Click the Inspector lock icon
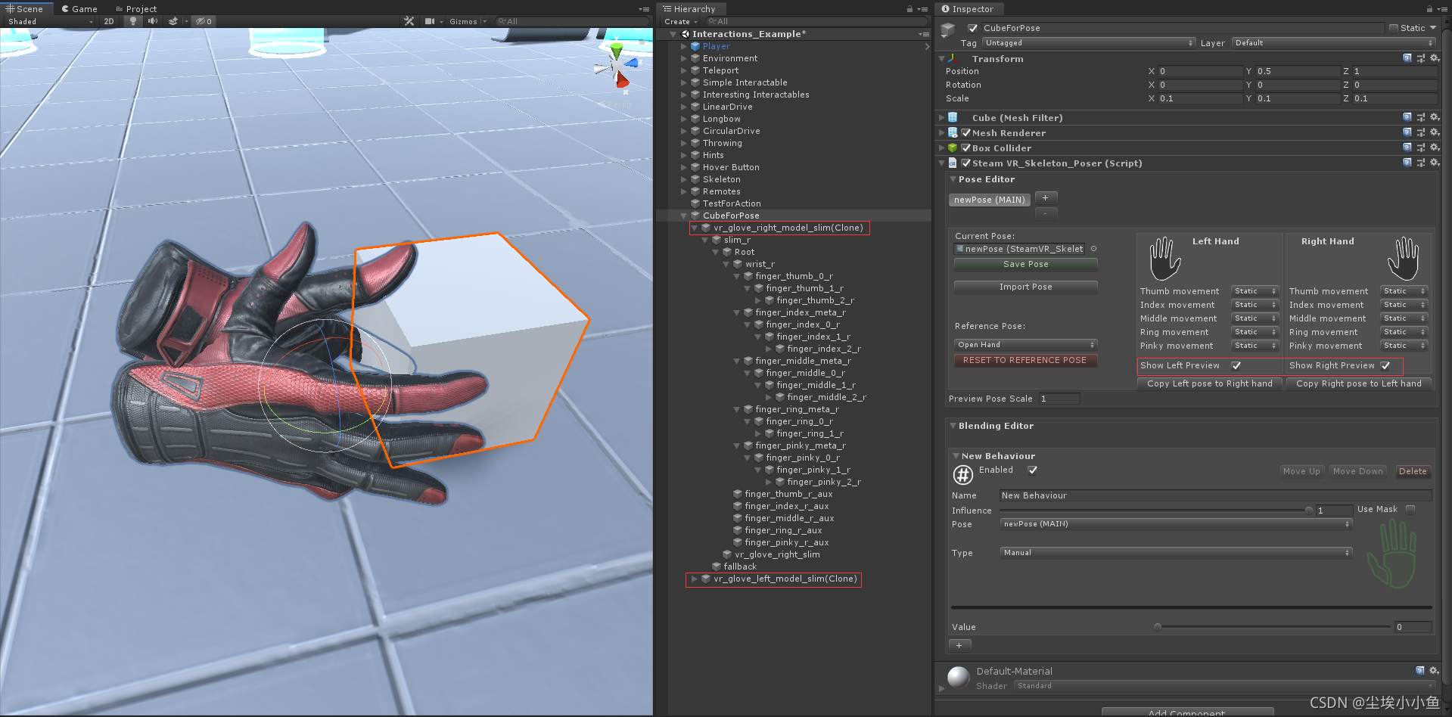This screenshot has height=717, width=1452. (1429, 9)
